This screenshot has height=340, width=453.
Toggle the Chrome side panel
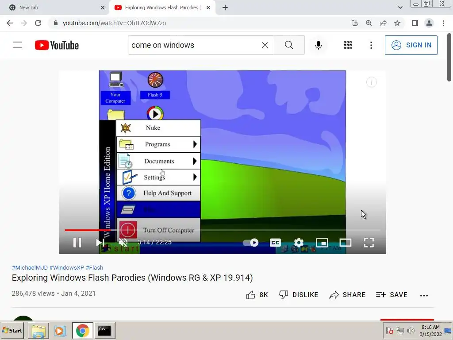tap(415, 23)
